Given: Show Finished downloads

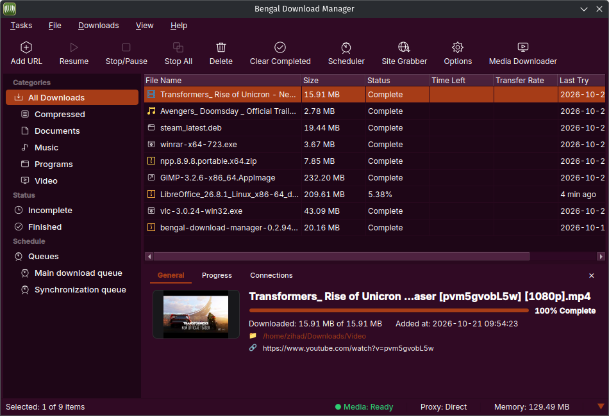Looking at the screenshot, I should pos(72,227).
